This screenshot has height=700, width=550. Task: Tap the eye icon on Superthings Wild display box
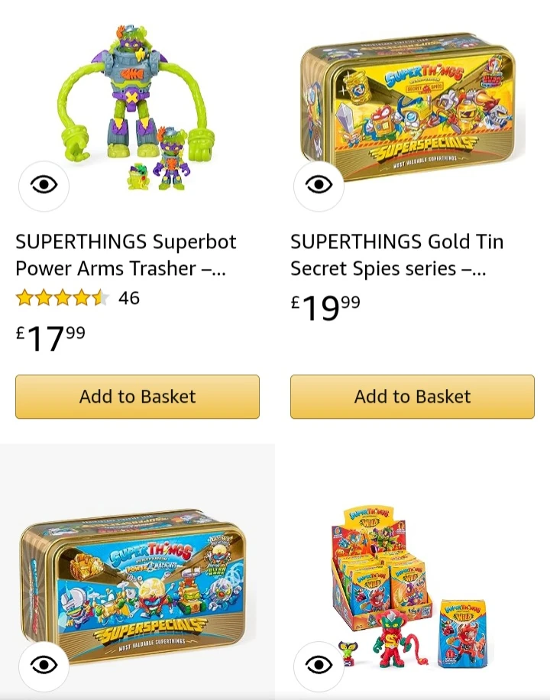pyautogui.click(x=319, y=666)
